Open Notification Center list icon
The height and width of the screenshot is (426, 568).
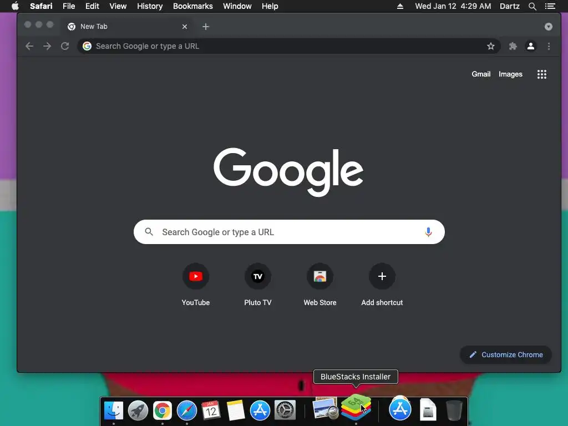click(550, 6)
